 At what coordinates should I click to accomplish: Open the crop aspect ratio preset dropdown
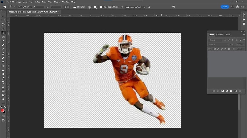coord(25,7)
